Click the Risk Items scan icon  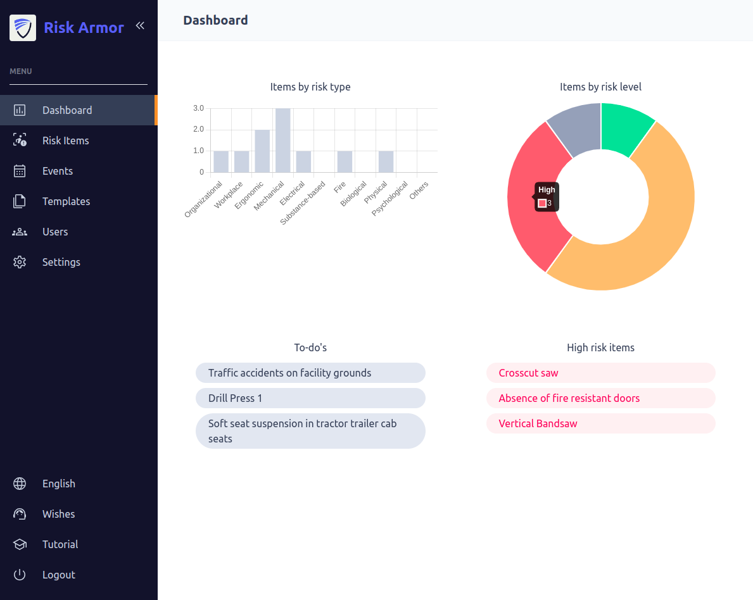pos(20,141)
